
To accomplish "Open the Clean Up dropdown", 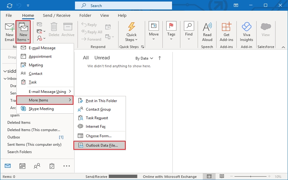I will pos(41,32).
